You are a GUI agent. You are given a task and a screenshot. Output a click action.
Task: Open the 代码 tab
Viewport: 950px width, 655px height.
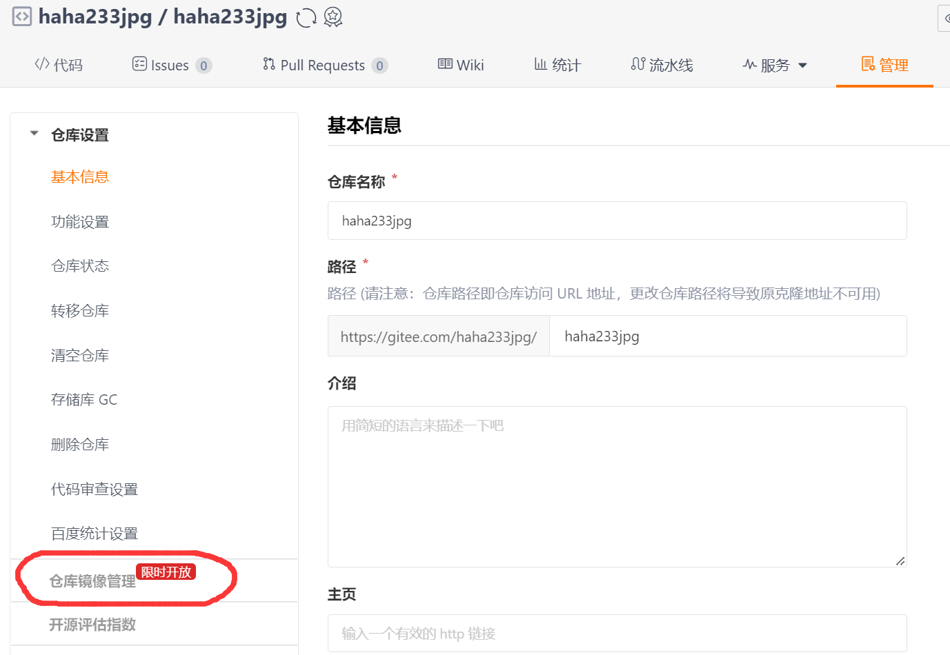[x=59, y=65]
